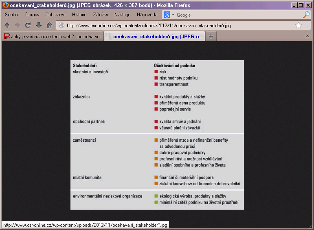The height and width of the screenshot is (230, 314).
Task: Open a new tab with the plus button
Action: pyautogui.click(x=211, y=36)
